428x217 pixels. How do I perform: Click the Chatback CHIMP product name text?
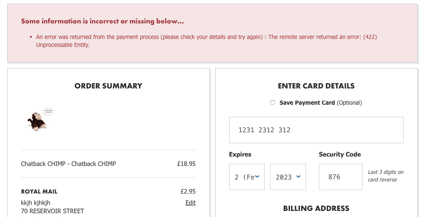pyautogui.click(x=69, y=164)
